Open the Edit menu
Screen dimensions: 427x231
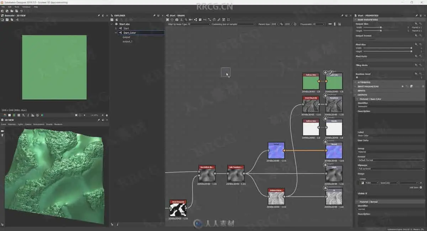pos(10,7)
